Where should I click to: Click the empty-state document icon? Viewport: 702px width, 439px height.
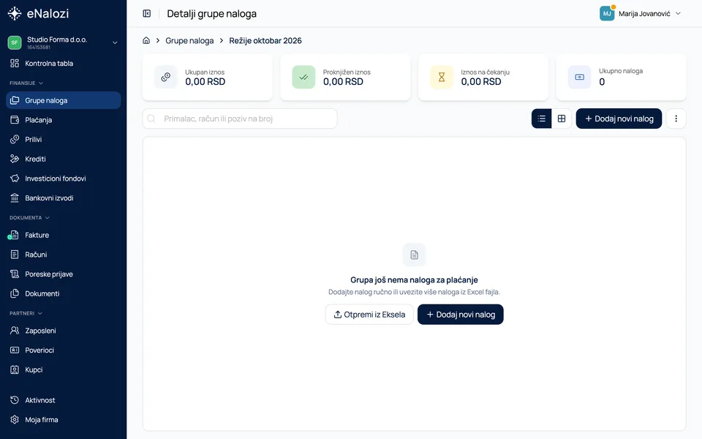(x=414, y=255)
